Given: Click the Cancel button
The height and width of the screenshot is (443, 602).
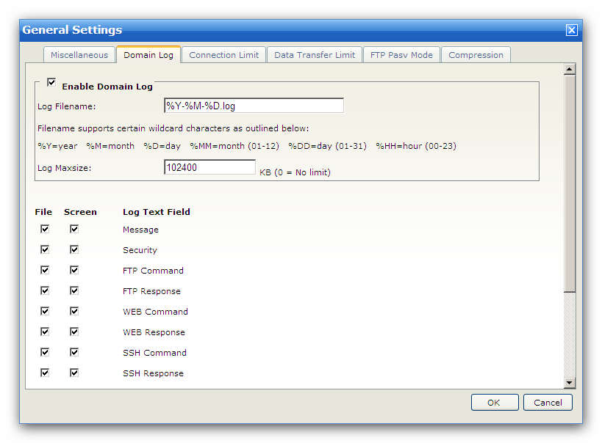Looking at the screenshot, I should click(548, 403).
